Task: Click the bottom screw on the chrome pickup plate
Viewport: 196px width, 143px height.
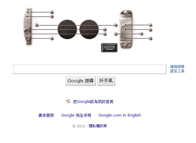Action: pyautogui.click(x=126, y=45)
